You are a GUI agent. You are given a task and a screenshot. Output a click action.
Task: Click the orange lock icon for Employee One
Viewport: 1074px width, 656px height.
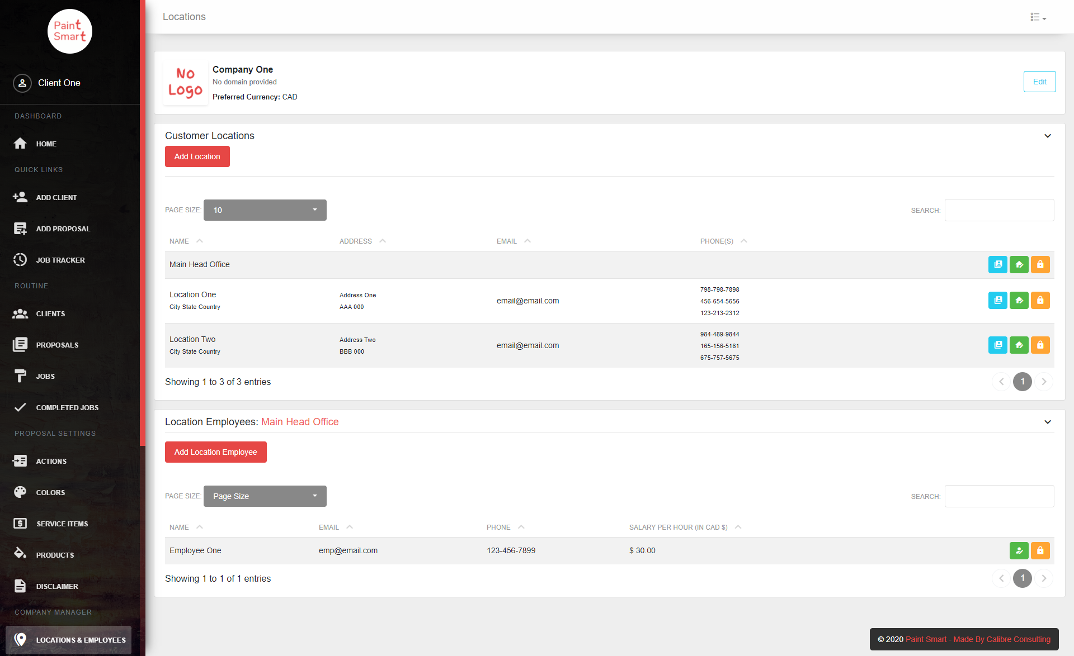pyautogui.click(x=1040, y=551)
